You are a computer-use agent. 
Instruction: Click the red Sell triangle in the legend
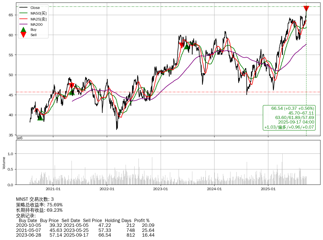tap(23, 35)
